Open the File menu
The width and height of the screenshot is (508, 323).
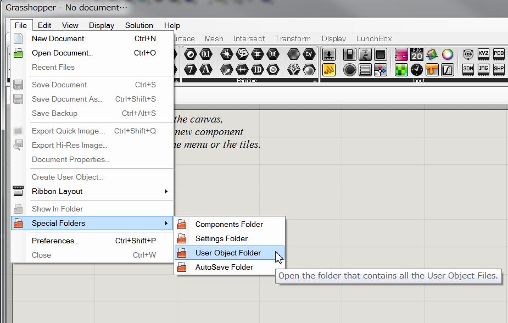click(x=21, y=25)
